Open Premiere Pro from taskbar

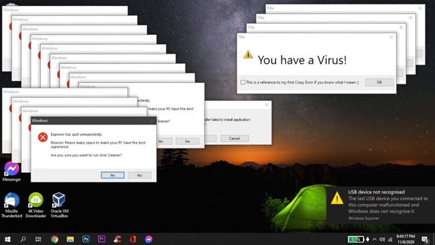tap(101, 239)
